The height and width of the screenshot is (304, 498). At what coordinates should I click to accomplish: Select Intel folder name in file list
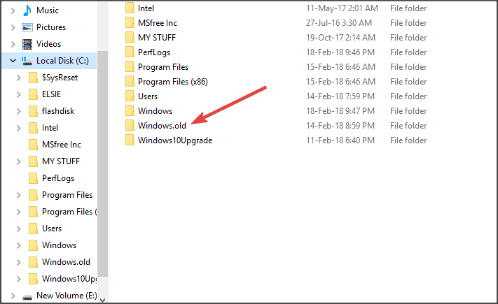coord(146,8)
